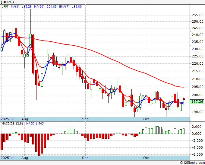Click the 240.00 price axis label
This screenshot has width=205, height=165.
[197, 35]
